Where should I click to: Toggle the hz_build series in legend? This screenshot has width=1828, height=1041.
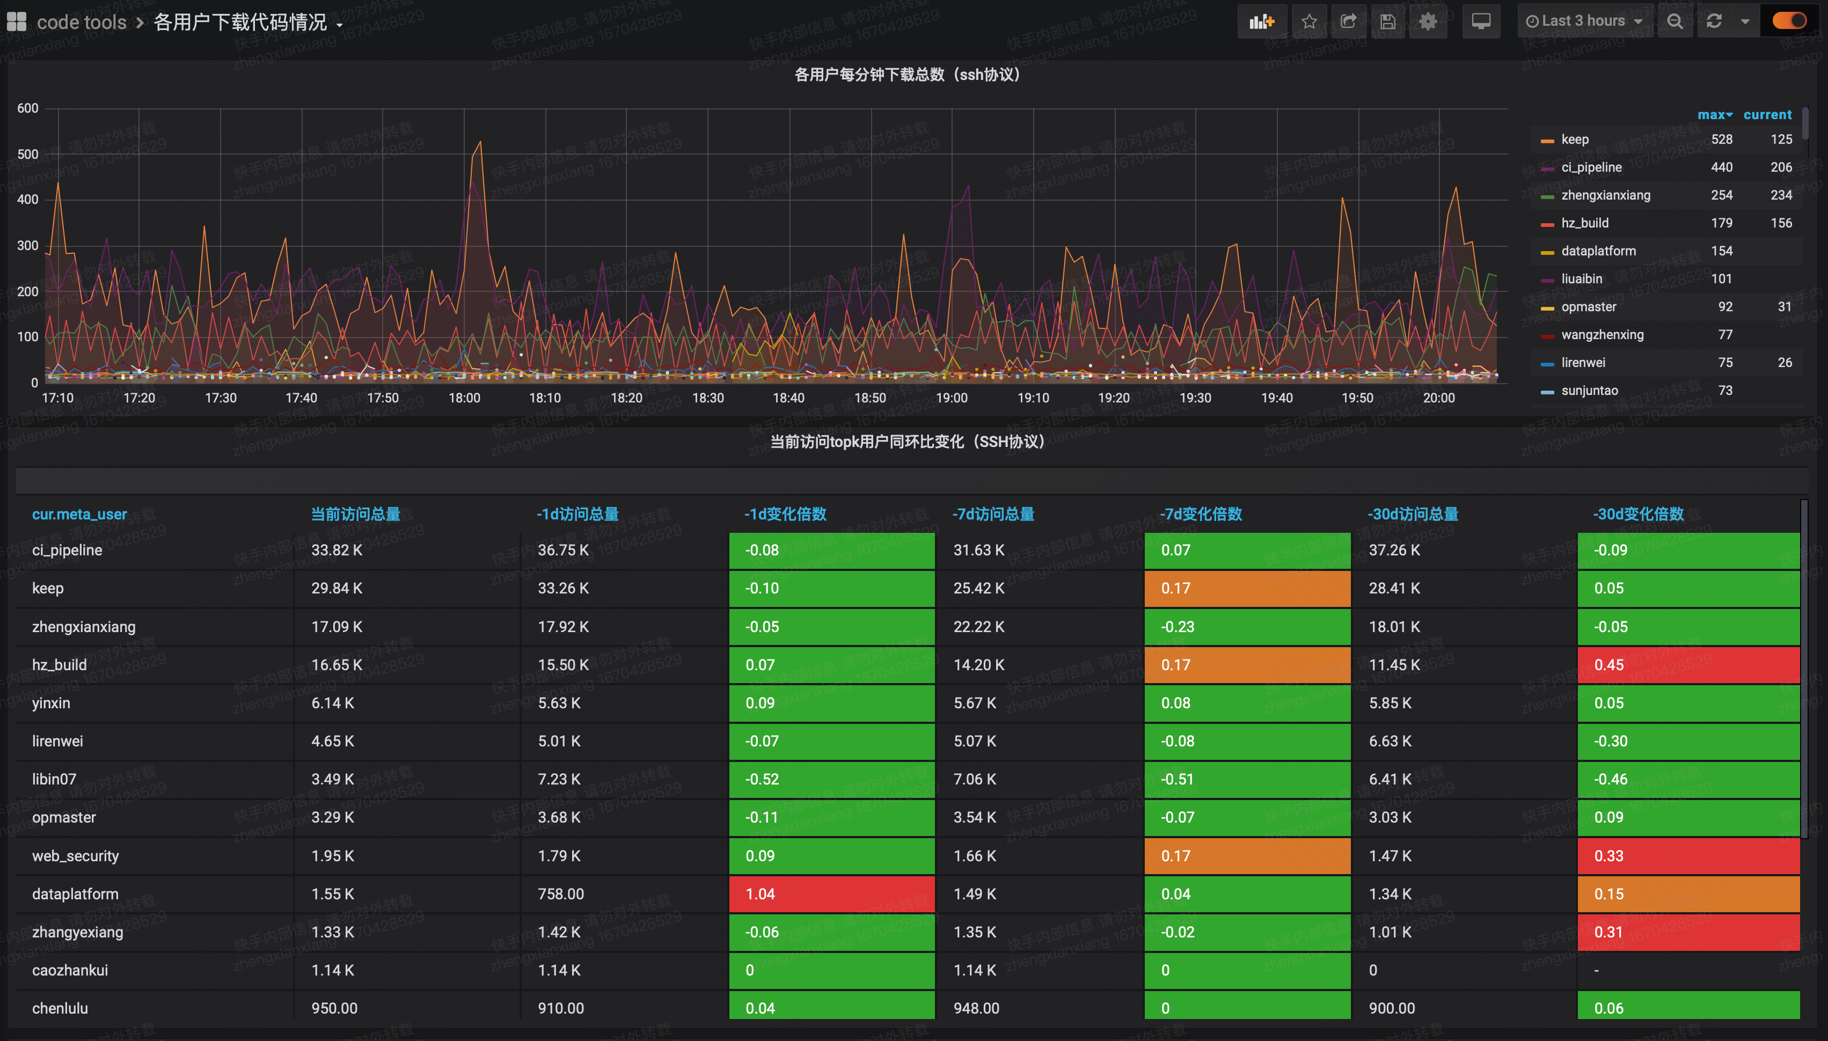(x=1585, y=223)
